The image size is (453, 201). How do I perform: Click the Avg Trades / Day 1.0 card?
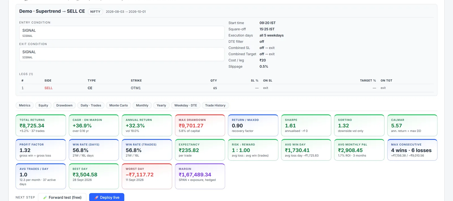coord(41,176)
